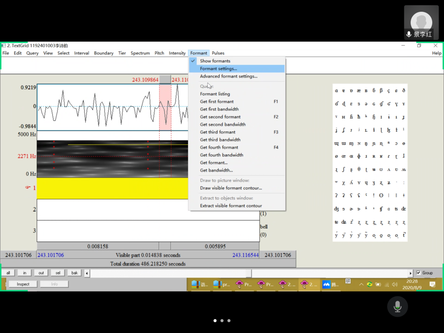Select Get second formant menu entry
Screen dimensions: 444x333
220,117
